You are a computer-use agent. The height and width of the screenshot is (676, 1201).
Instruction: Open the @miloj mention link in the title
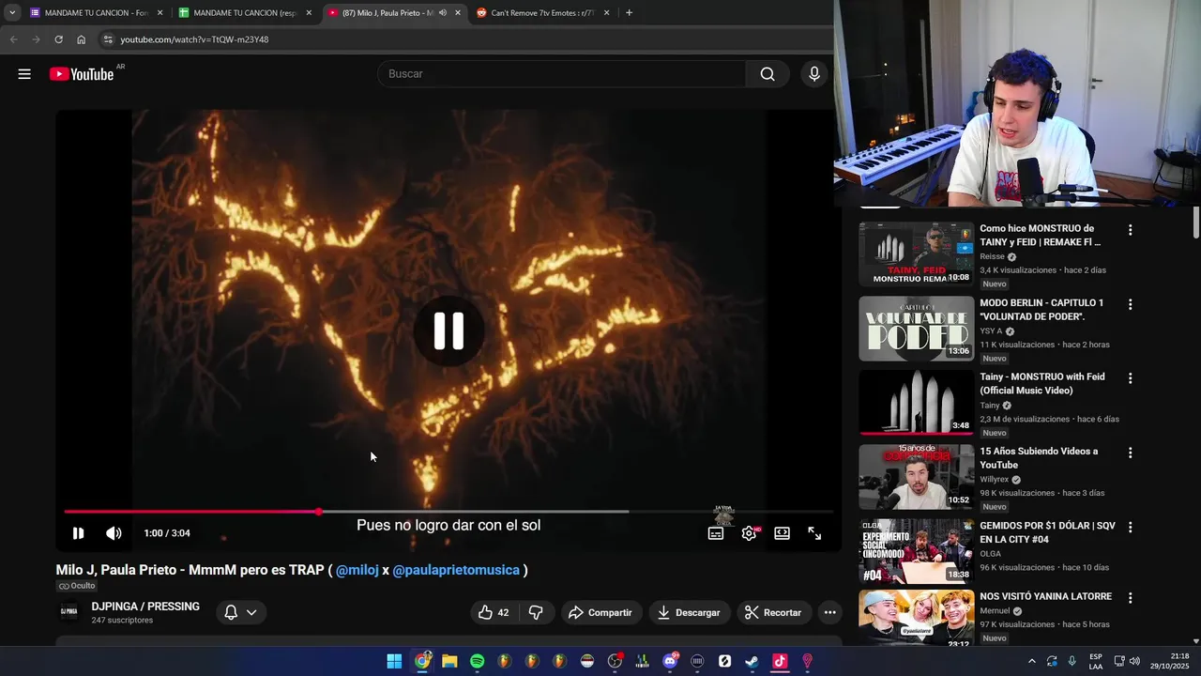[357, 570]
